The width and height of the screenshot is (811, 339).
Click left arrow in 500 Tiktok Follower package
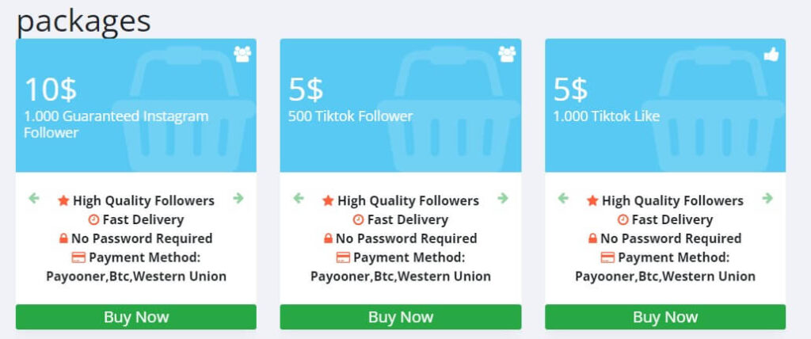click(x=299, y=198)
